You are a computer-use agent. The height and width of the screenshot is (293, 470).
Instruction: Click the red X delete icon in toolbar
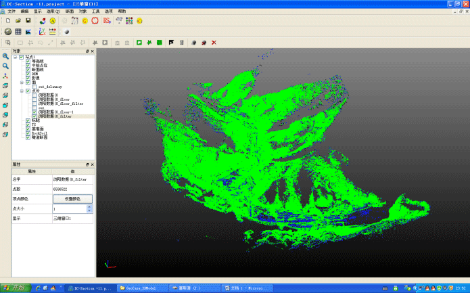click(x=214, y=43)
